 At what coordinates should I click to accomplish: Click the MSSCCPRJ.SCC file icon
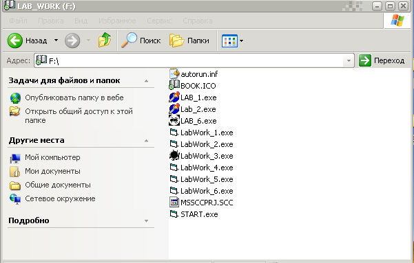pyautogui.click(x=174, y=202)
